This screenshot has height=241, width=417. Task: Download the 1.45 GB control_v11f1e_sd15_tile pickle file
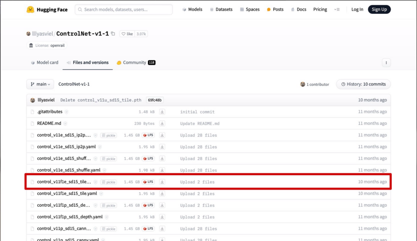click(162, 182)
